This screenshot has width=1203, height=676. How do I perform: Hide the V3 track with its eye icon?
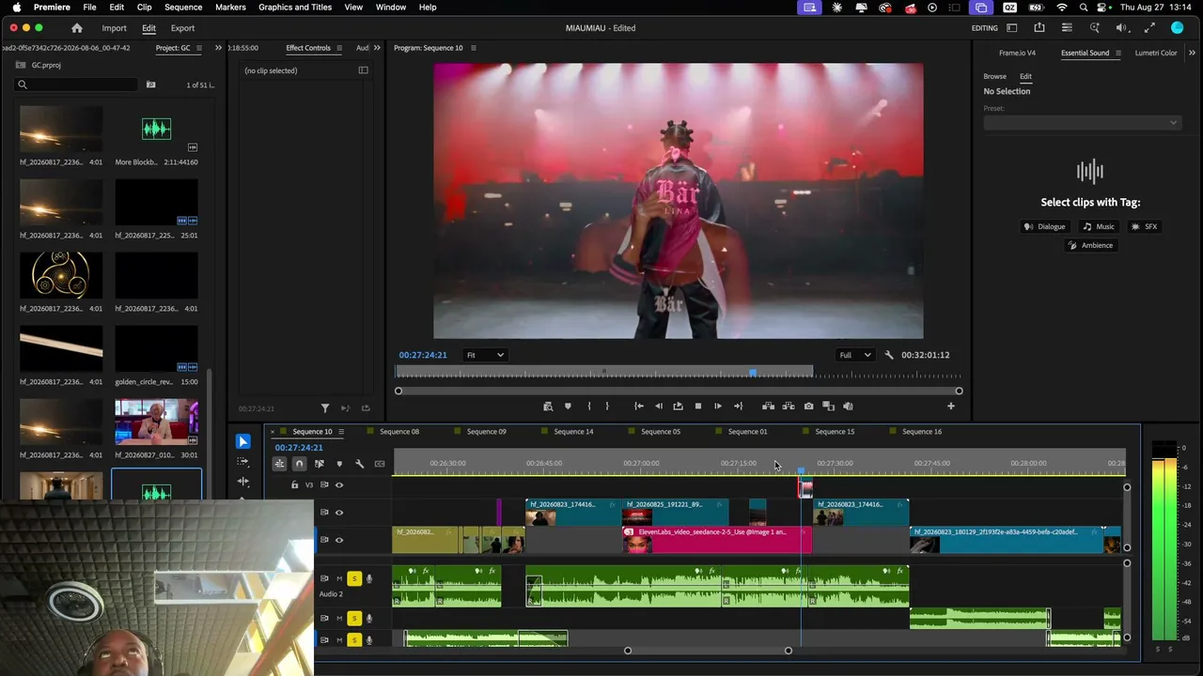pyautogui.click(x=339, y=485)
